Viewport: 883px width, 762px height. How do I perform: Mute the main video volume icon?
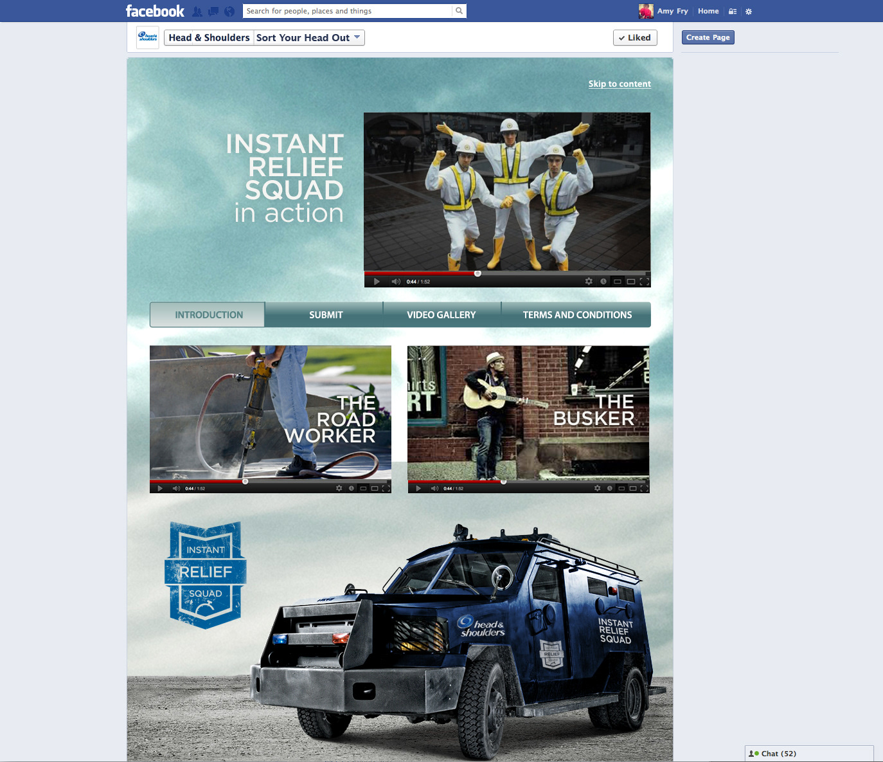396,282
